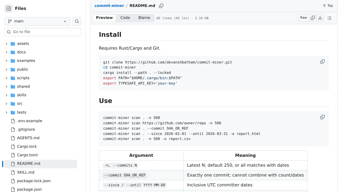Open the README outline list icon

coord(329,18)
